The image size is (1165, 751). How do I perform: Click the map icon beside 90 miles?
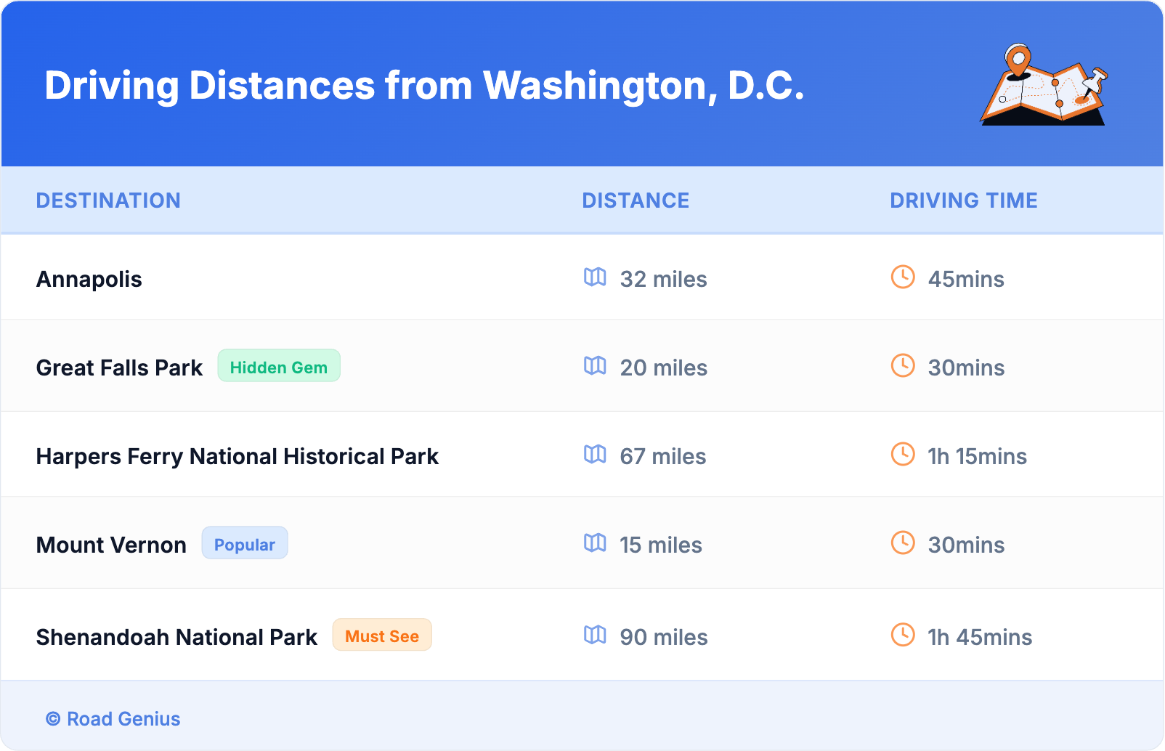coord(595,636)
